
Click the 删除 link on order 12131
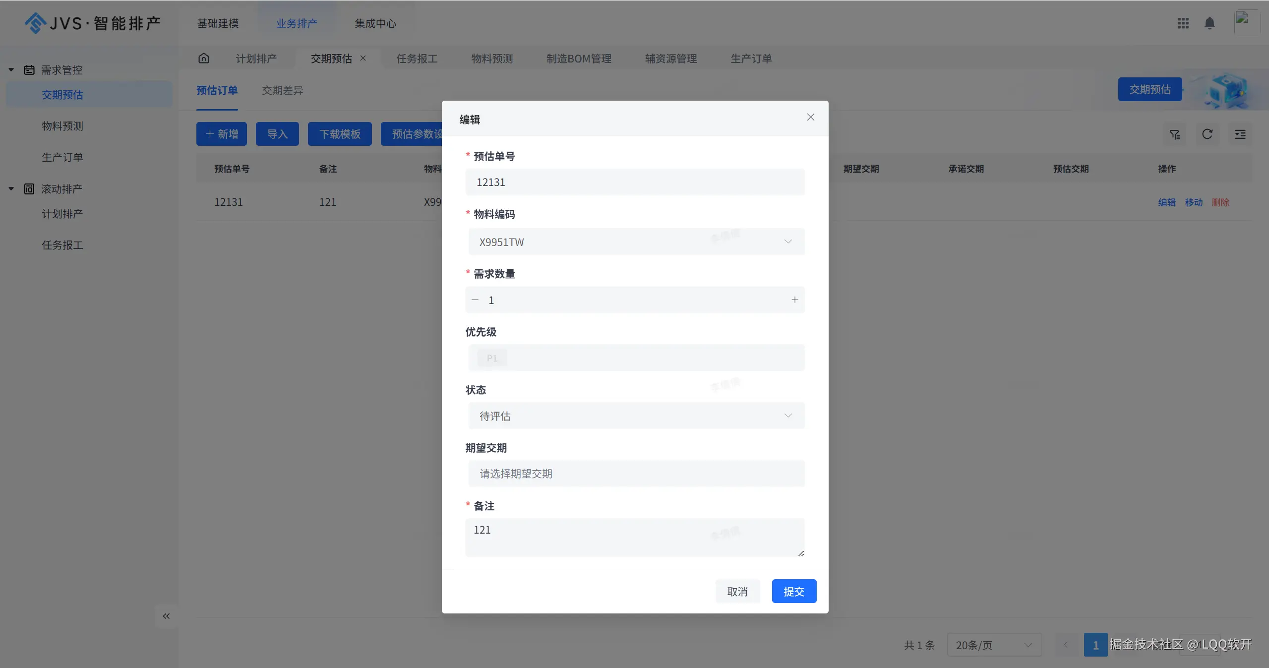tap(1221, 202)
